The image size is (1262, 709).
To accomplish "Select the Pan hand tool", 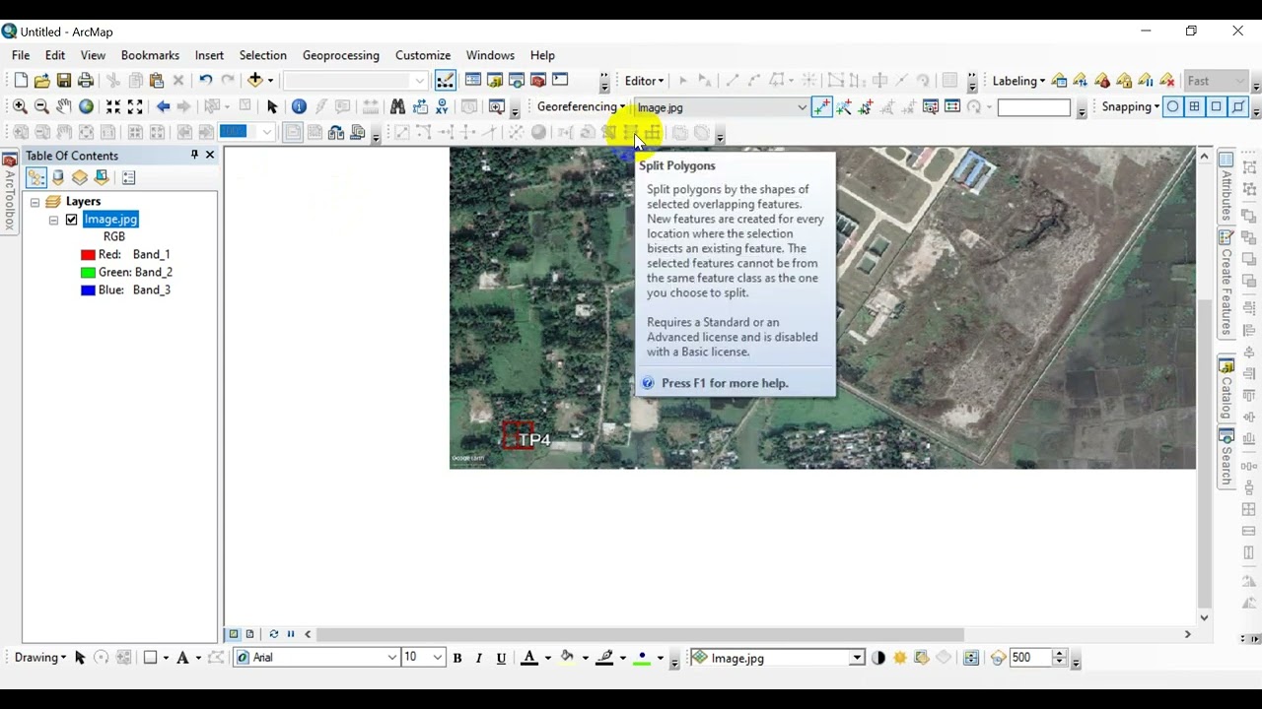I will click(x=63, y=106).
